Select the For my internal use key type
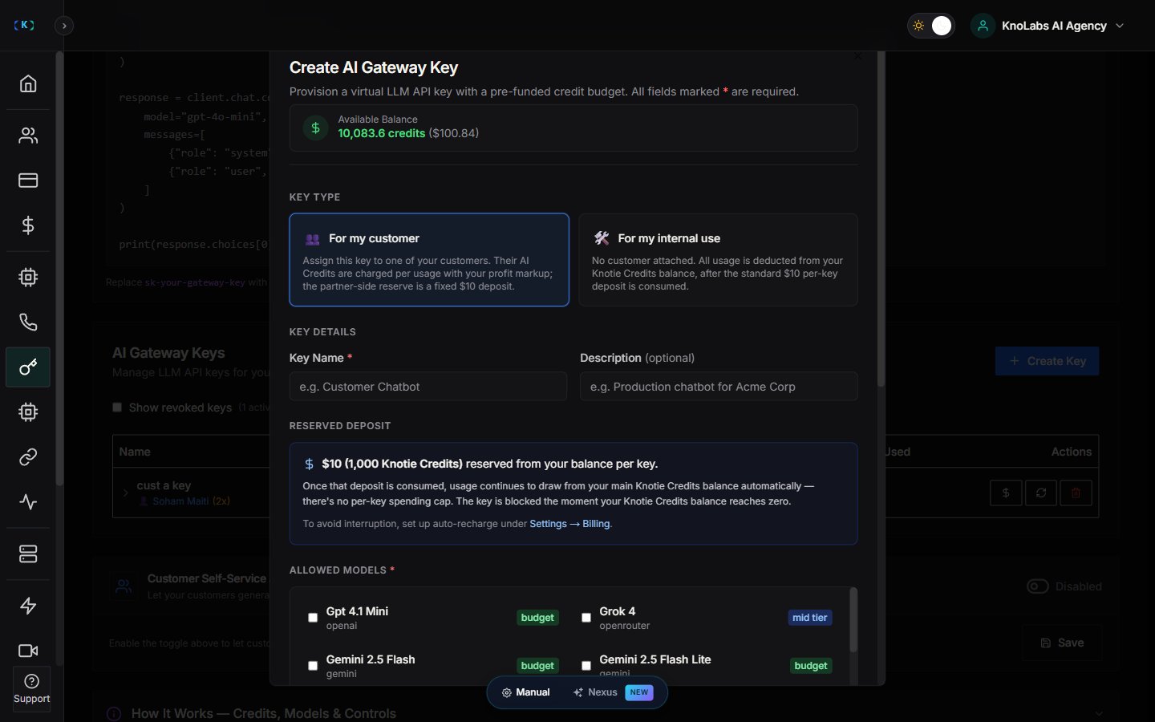The image size is (1155, 722). pyautogui.click(x=718, y=260)
